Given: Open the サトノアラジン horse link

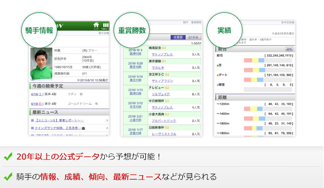Looking at the screenshot, I should point(162,81).
